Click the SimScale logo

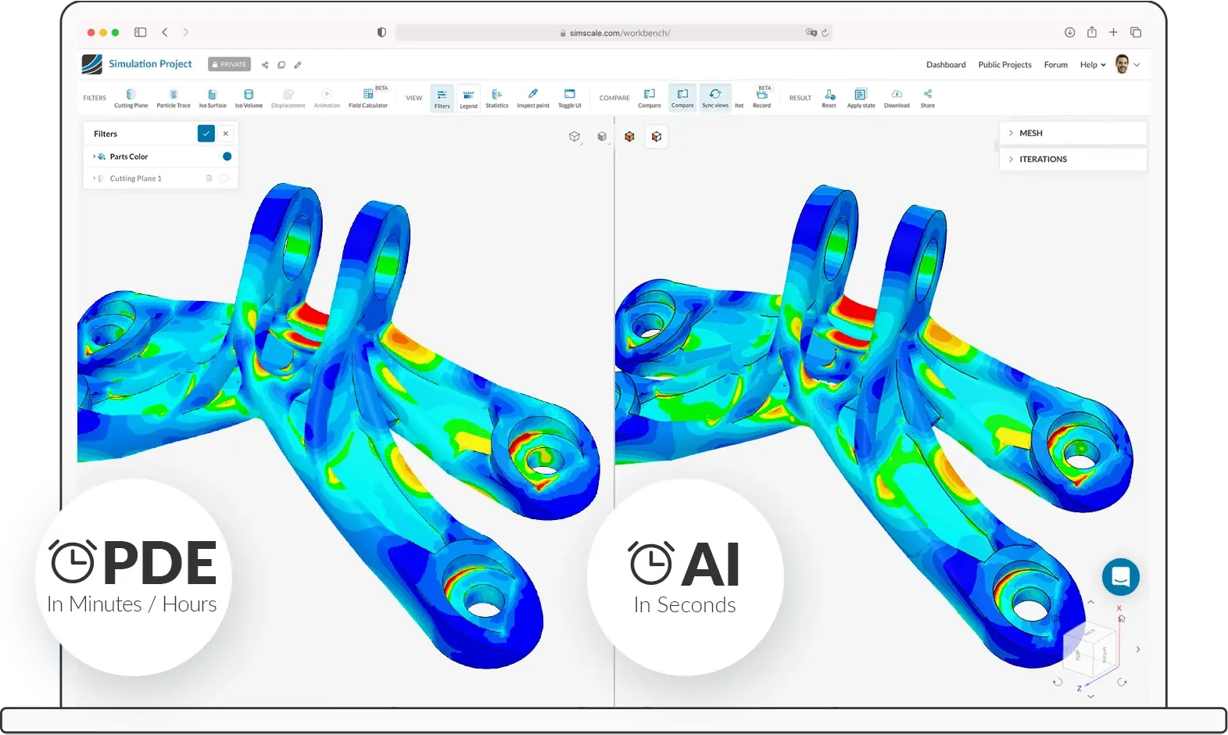coord(91,64)
